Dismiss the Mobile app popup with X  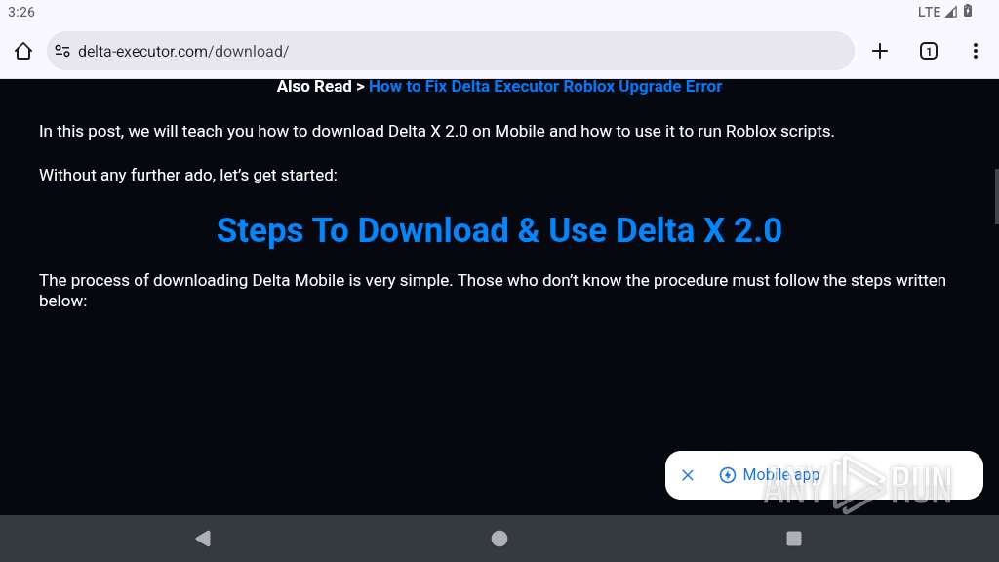click(x=688, y=475)
